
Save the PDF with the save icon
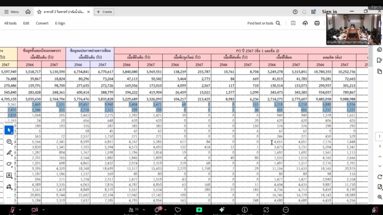click(x=293, y=23)
